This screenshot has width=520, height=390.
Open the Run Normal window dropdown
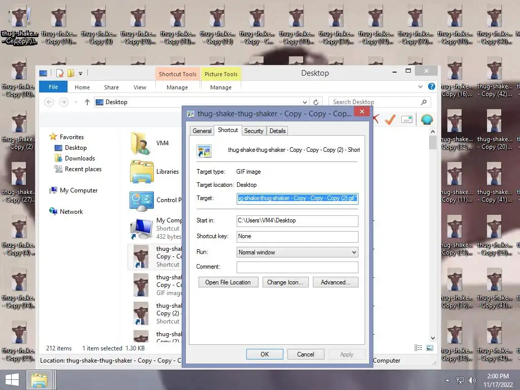[x=298, y=252]
